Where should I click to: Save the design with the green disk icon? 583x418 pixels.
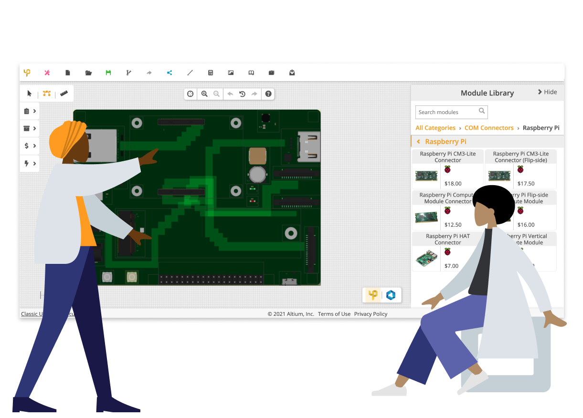click(108, 73)
